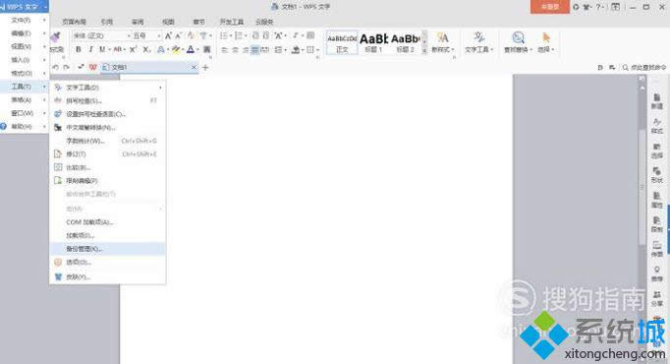Viewport: 670px width, 364px height.
Task: Click the orange login button in title bar
Action: point(550,7)
